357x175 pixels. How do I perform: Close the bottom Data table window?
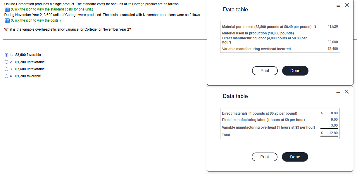(346, 92)
